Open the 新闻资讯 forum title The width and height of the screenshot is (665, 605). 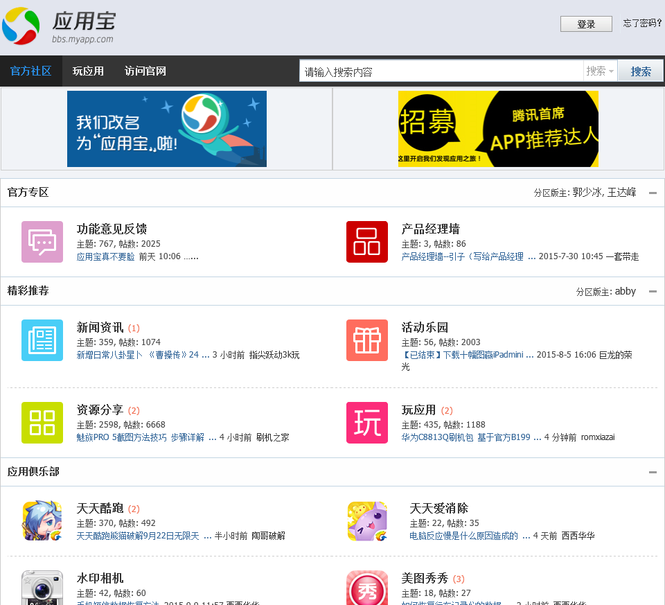click(100, 328)
